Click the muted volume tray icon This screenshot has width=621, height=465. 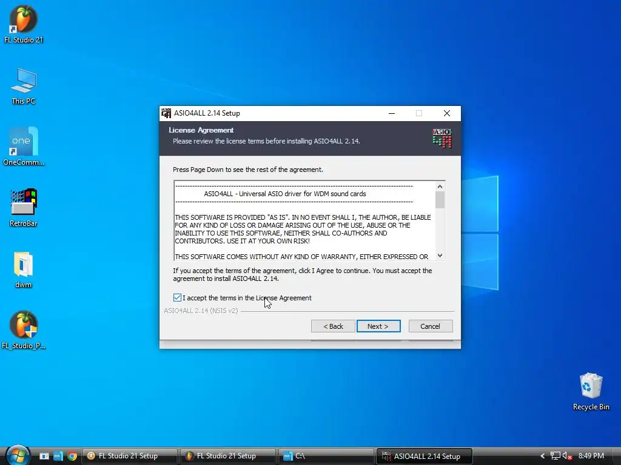click(x=567, y=456)
